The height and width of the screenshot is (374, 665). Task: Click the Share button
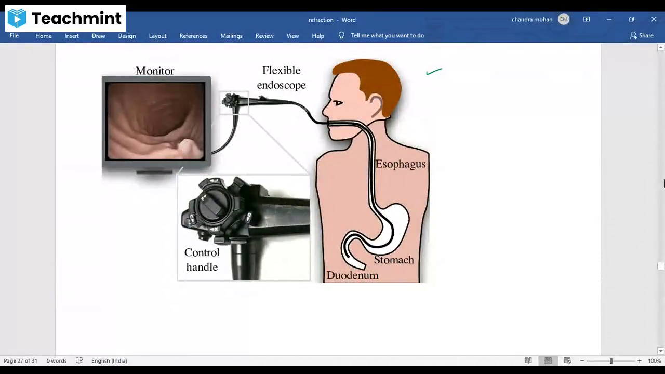(642, 35)
